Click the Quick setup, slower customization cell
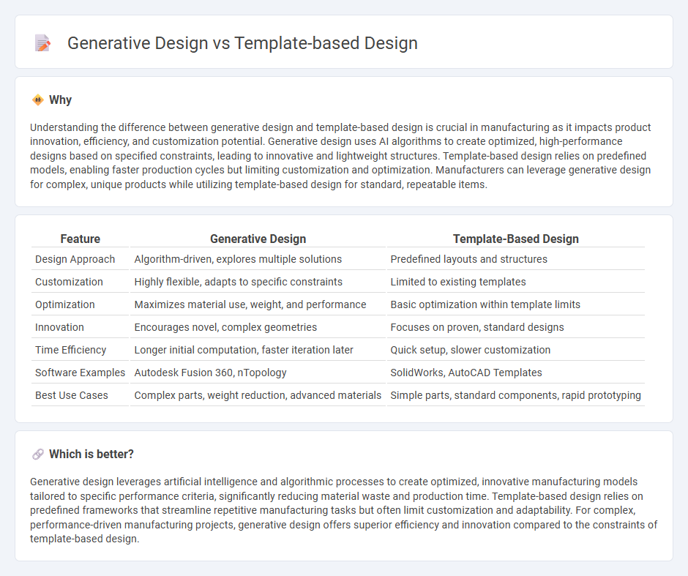This screenshot has width=688, height=576. [x=471, y=350]
